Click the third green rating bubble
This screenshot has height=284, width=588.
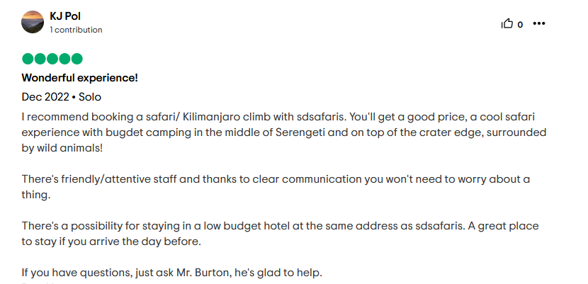52,59
